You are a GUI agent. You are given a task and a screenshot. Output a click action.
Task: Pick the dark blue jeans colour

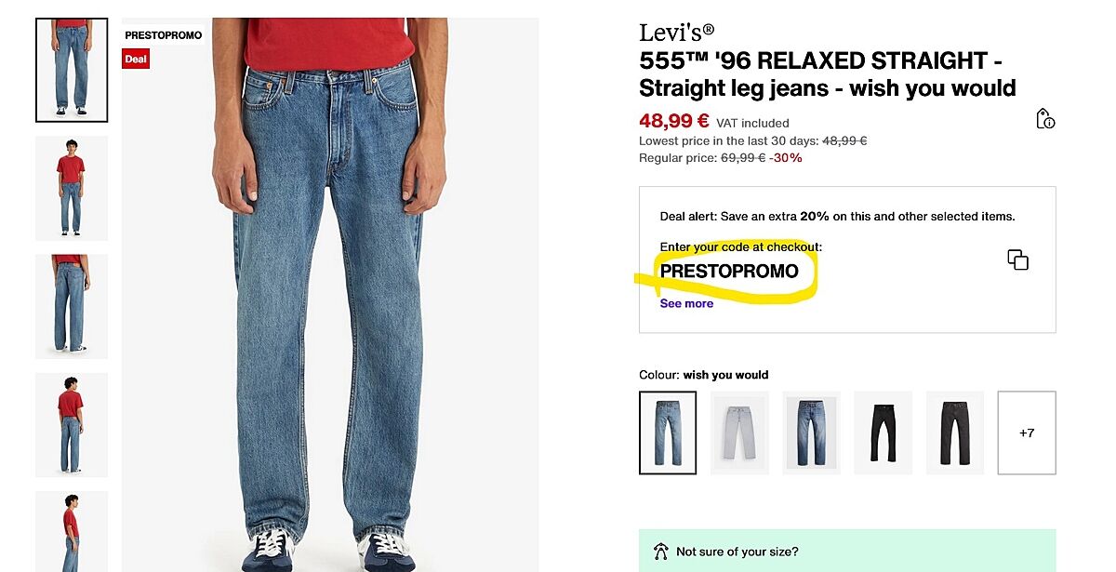(x=811, y=432)
